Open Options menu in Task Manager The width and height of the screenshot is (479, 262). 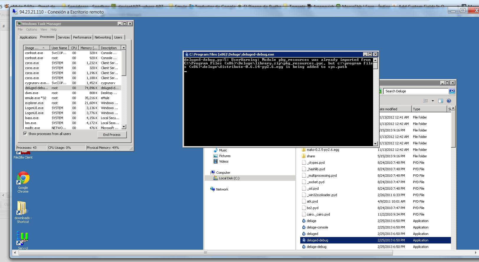pyautogui.click(x=31, y=29)
